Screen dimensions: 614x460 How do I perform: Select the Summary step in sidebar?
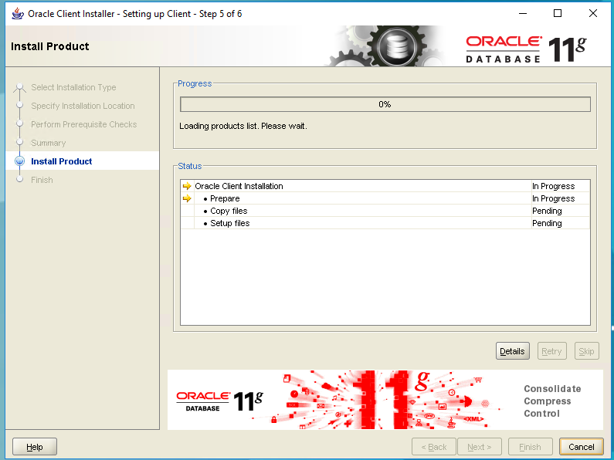pos(48,143)
